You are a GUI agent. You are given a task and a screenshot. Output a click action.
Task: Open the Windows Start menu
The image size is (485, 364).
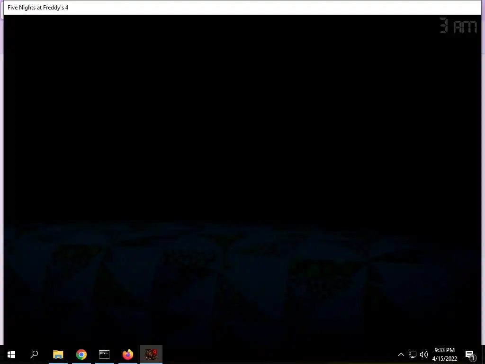[x=11, y=355]
